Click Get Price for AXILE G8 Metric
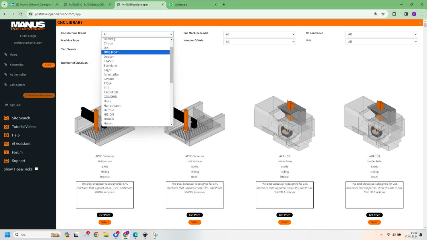 coord(284,215)
